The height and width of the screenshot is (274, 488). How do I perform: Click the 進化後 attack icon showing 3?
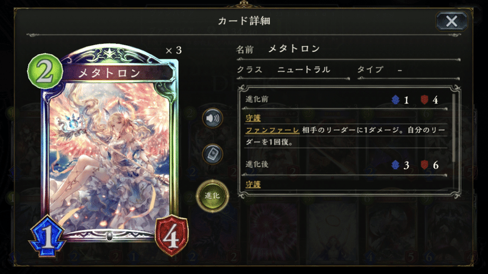pyautogui.click(x=395, y=165)
